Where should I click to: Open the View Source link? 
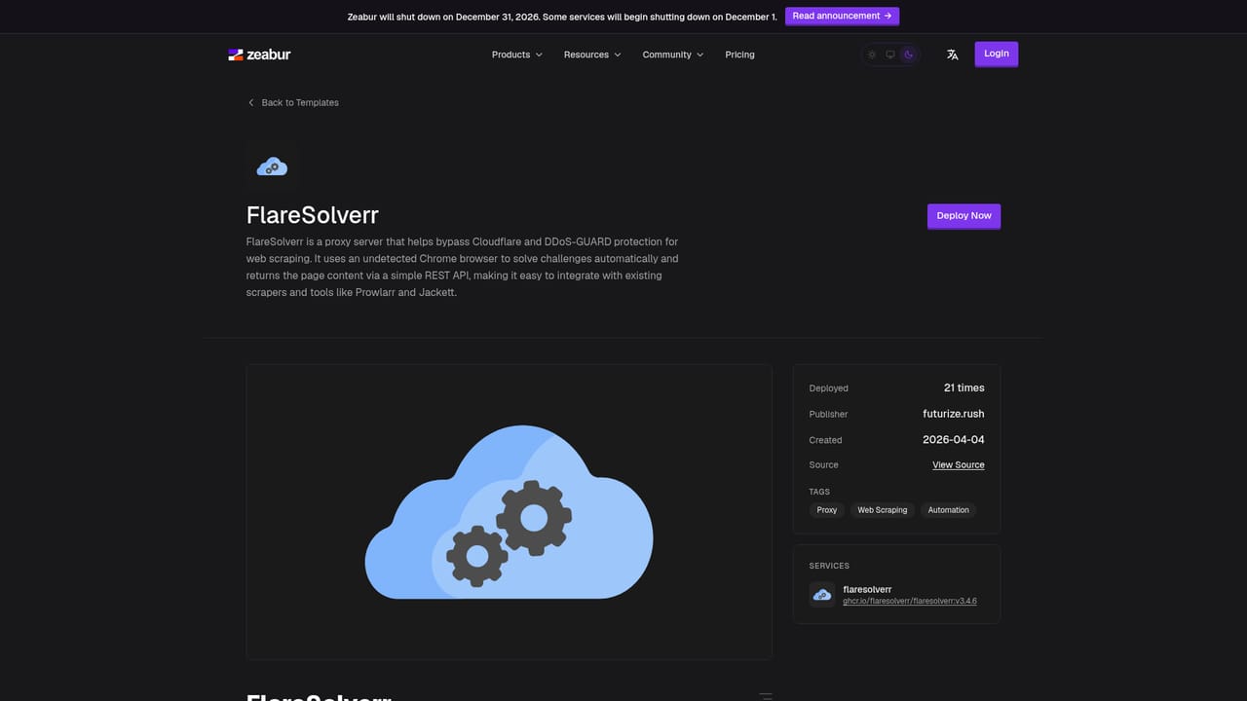959,465
